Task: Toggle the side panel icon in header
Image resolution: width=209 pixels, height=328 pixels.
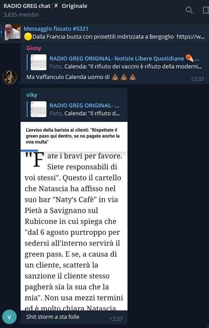Action: pos(206,10)
